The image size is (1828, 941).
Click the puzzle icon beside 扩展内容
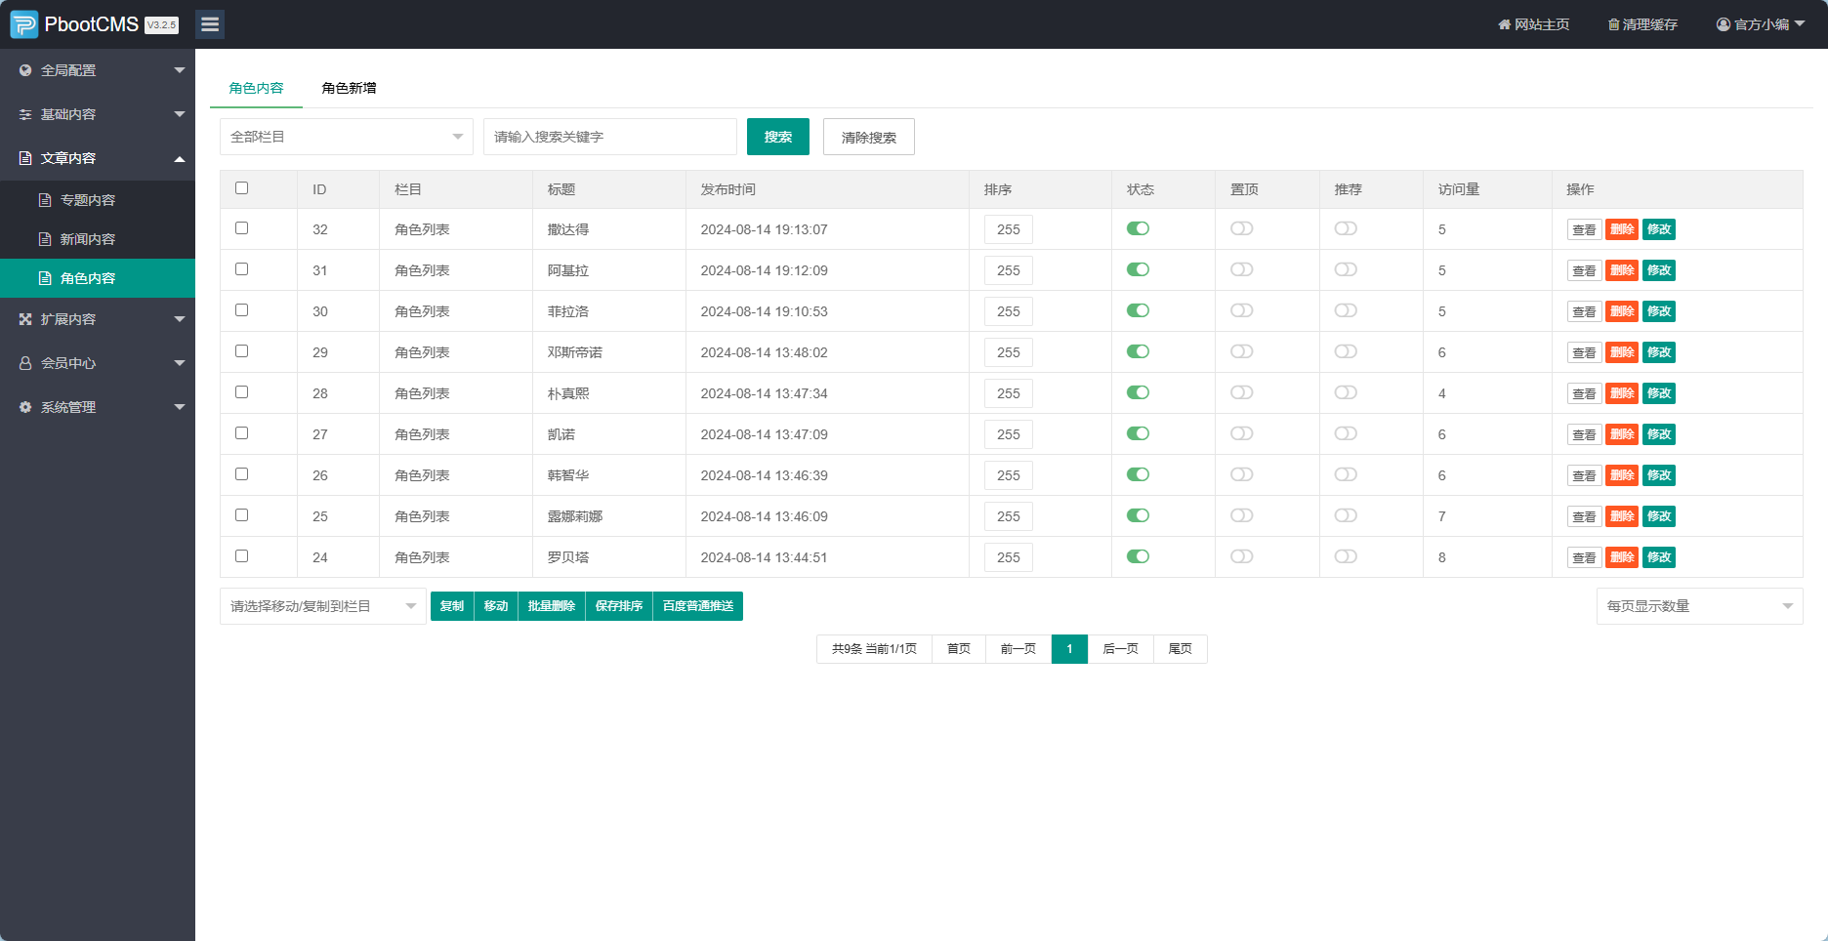25,319
